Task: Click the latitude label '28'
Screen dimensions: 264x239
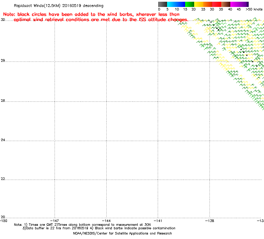Action: tap(3, 60)
